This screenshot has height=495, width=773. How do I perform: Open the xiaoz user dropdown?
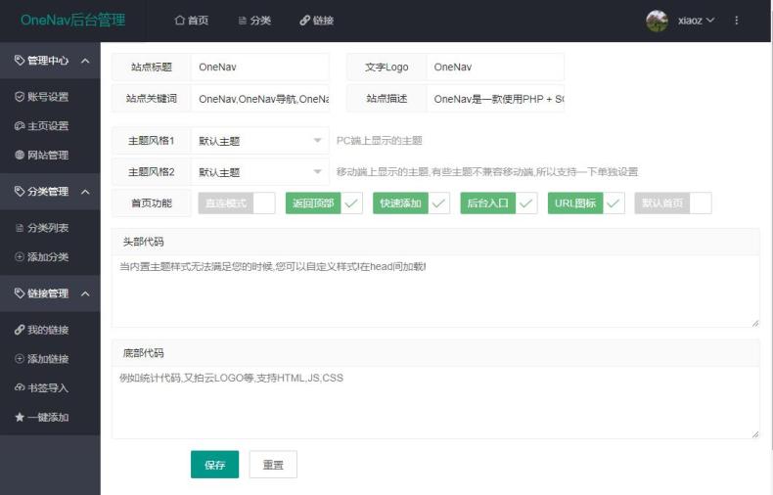tap(695, 21)
